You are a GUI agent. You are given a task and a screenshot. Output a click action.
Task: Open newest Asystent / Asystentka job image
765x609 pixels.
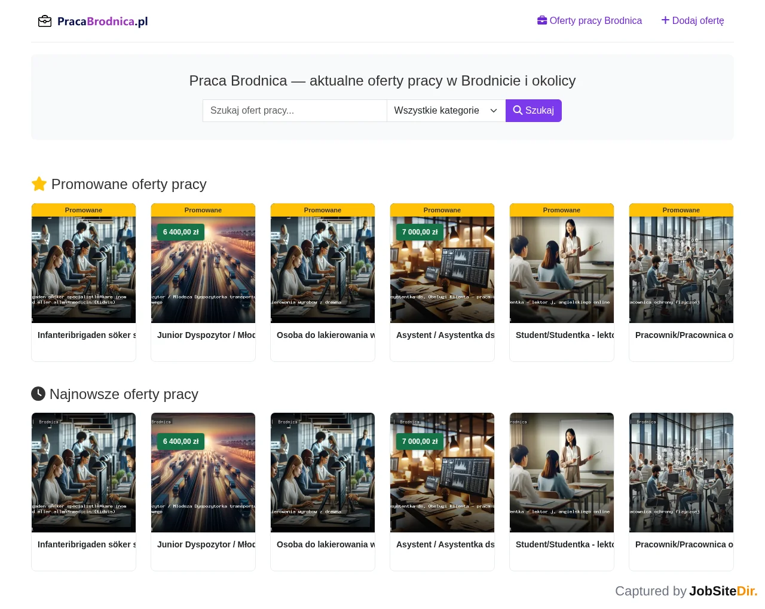(x=442, y=473)
